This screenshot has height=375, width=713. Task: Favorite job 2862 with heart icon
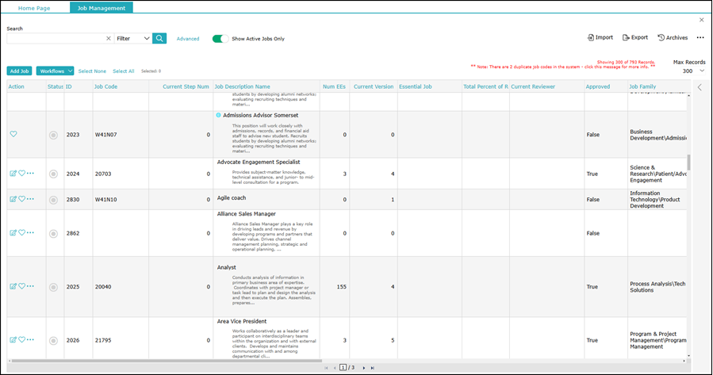point(22,233)
